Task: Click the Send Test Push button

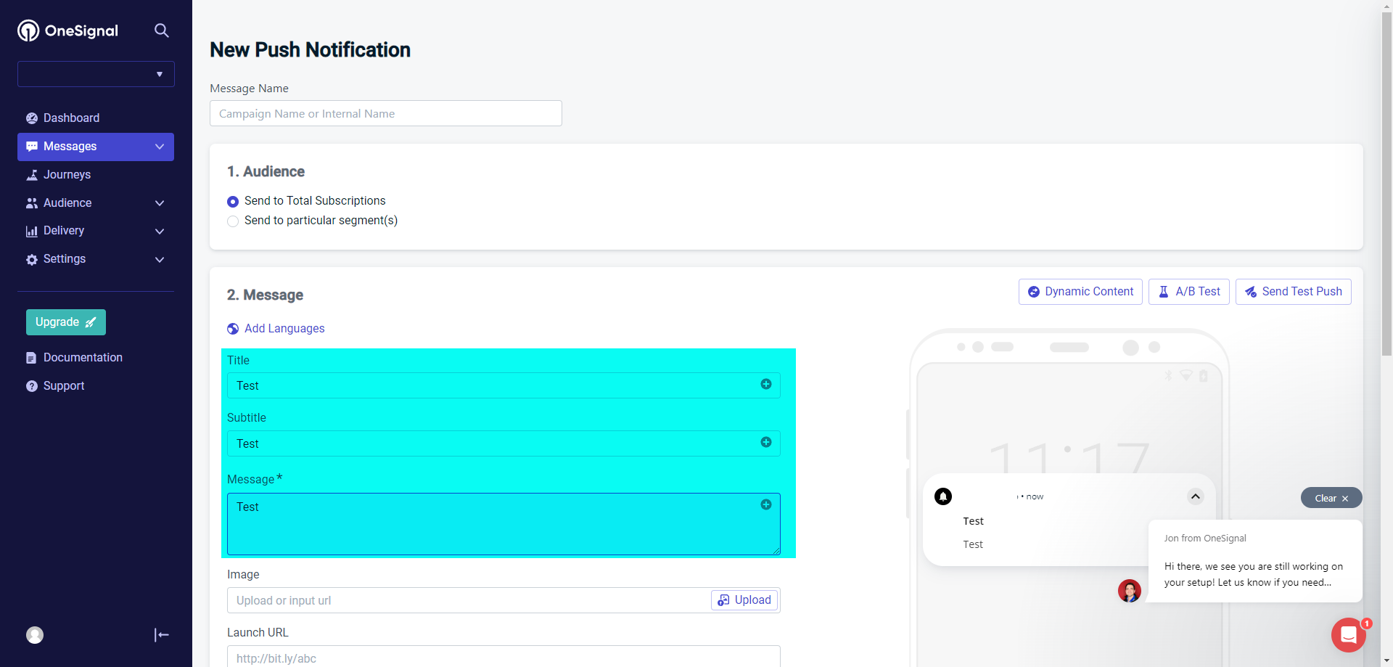Action: click(x=1294, y=292)
